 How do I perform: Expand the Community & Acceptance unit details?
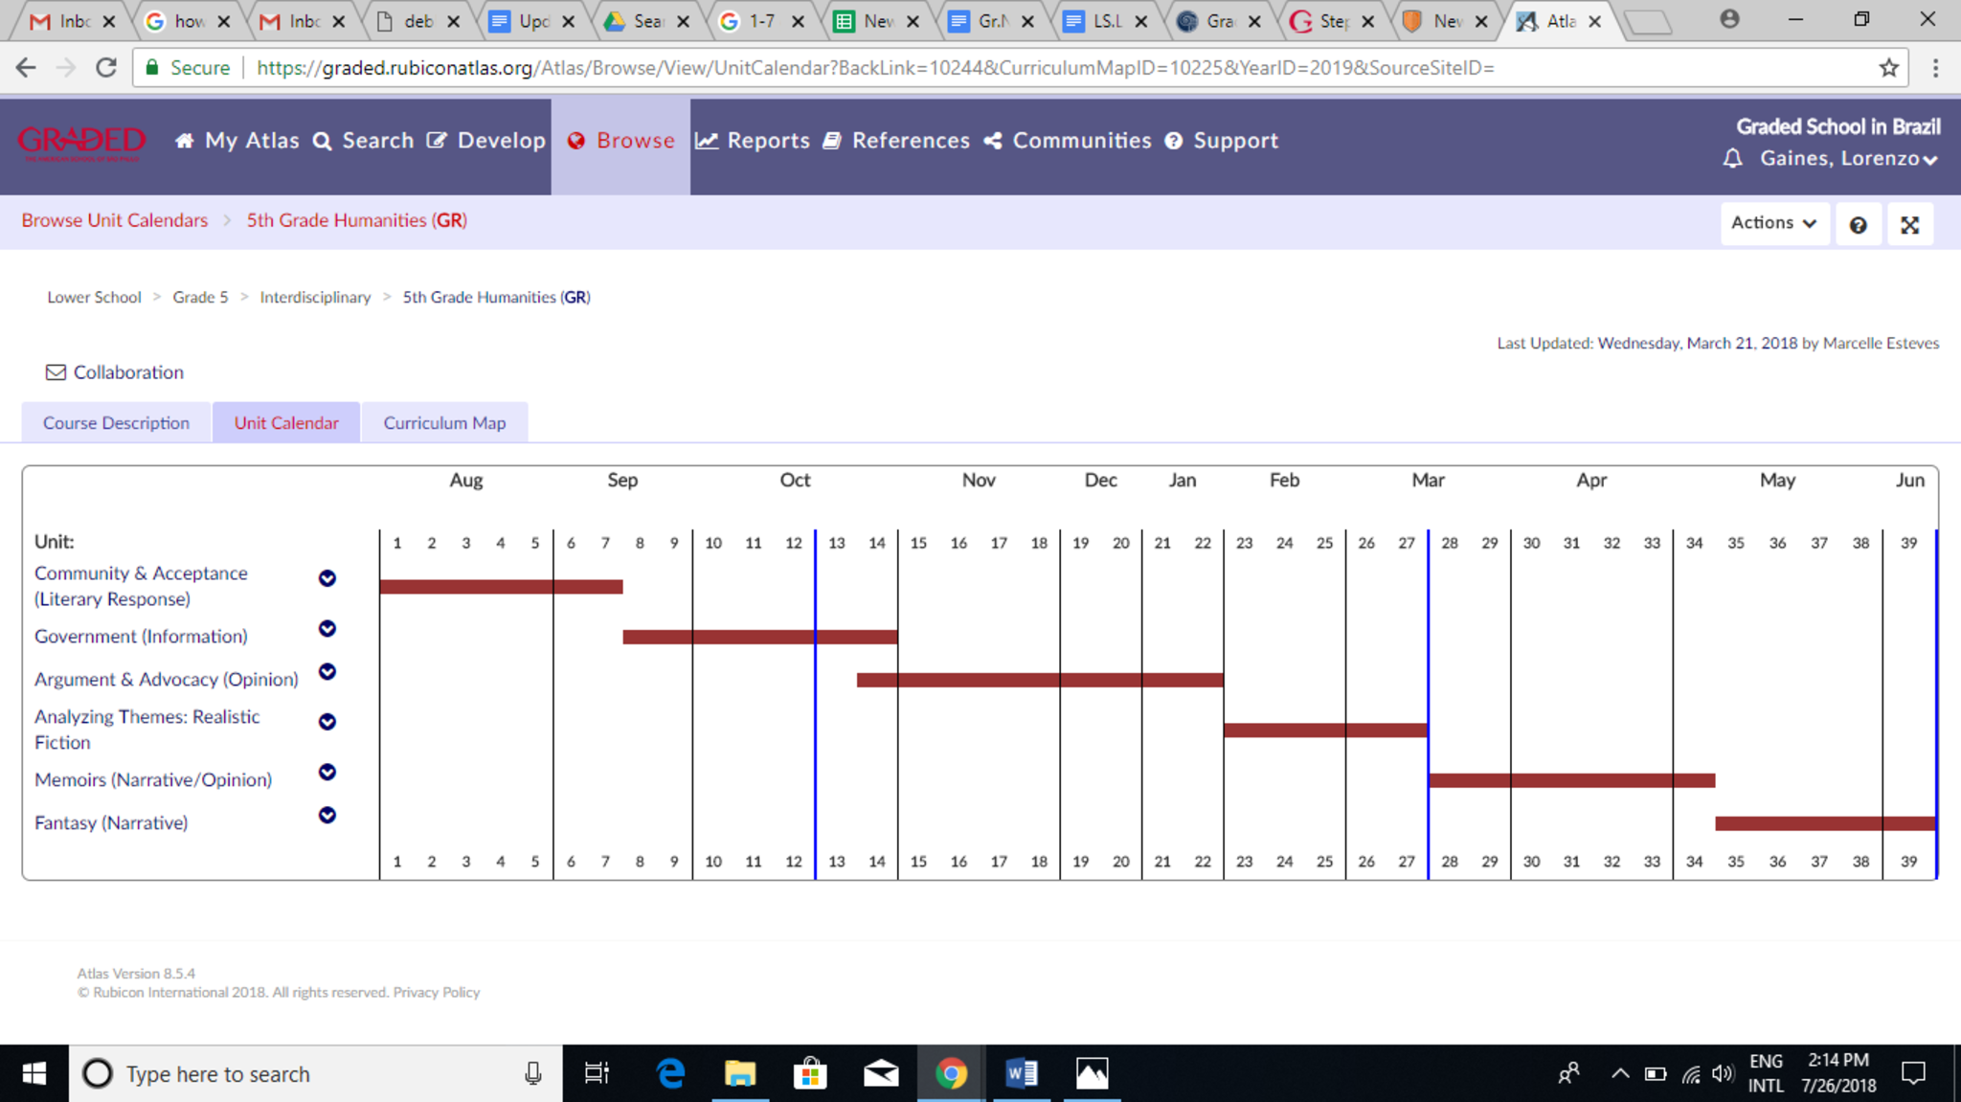[327, 578]
